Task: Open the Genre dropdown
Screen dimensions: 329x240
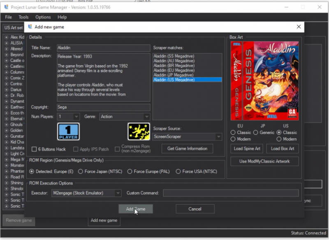Action: point(125,117)
